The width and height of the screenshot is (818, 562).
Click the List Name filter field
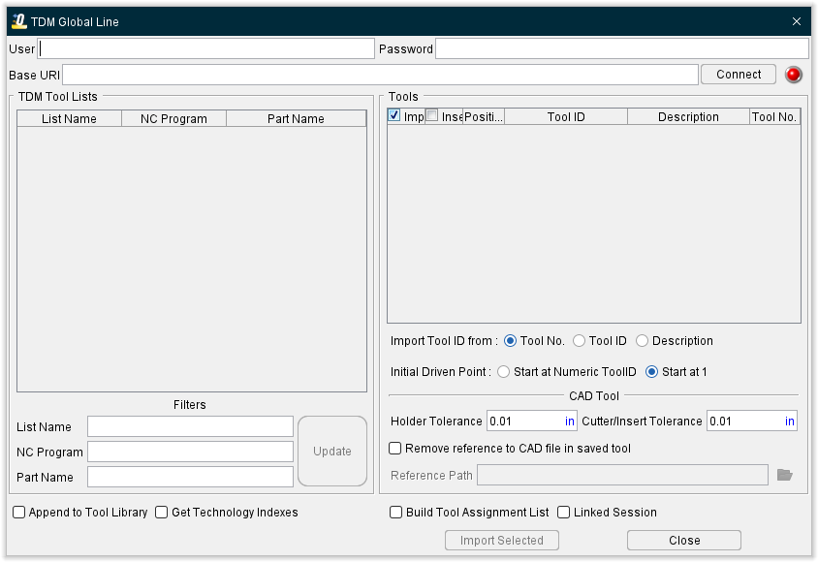[x=190, y=426]
